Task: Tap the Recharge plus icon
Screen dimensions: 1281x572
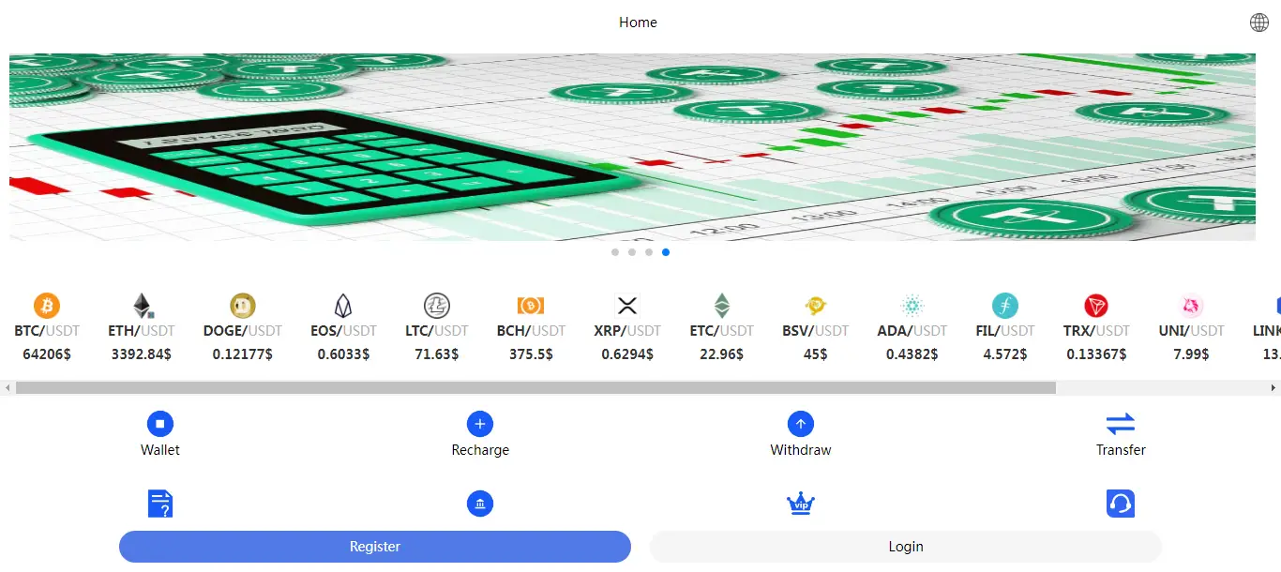Action: 480,425
